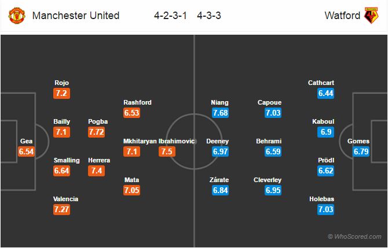Click the Behrami player name

click(x=269, y=141)
